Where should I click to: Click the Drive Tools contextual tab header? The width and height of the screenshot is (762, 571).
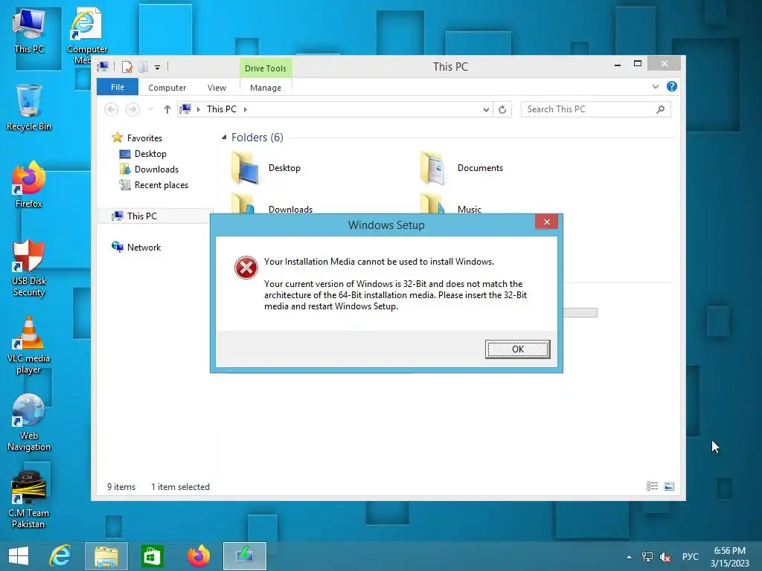click(x=266, y=68)
